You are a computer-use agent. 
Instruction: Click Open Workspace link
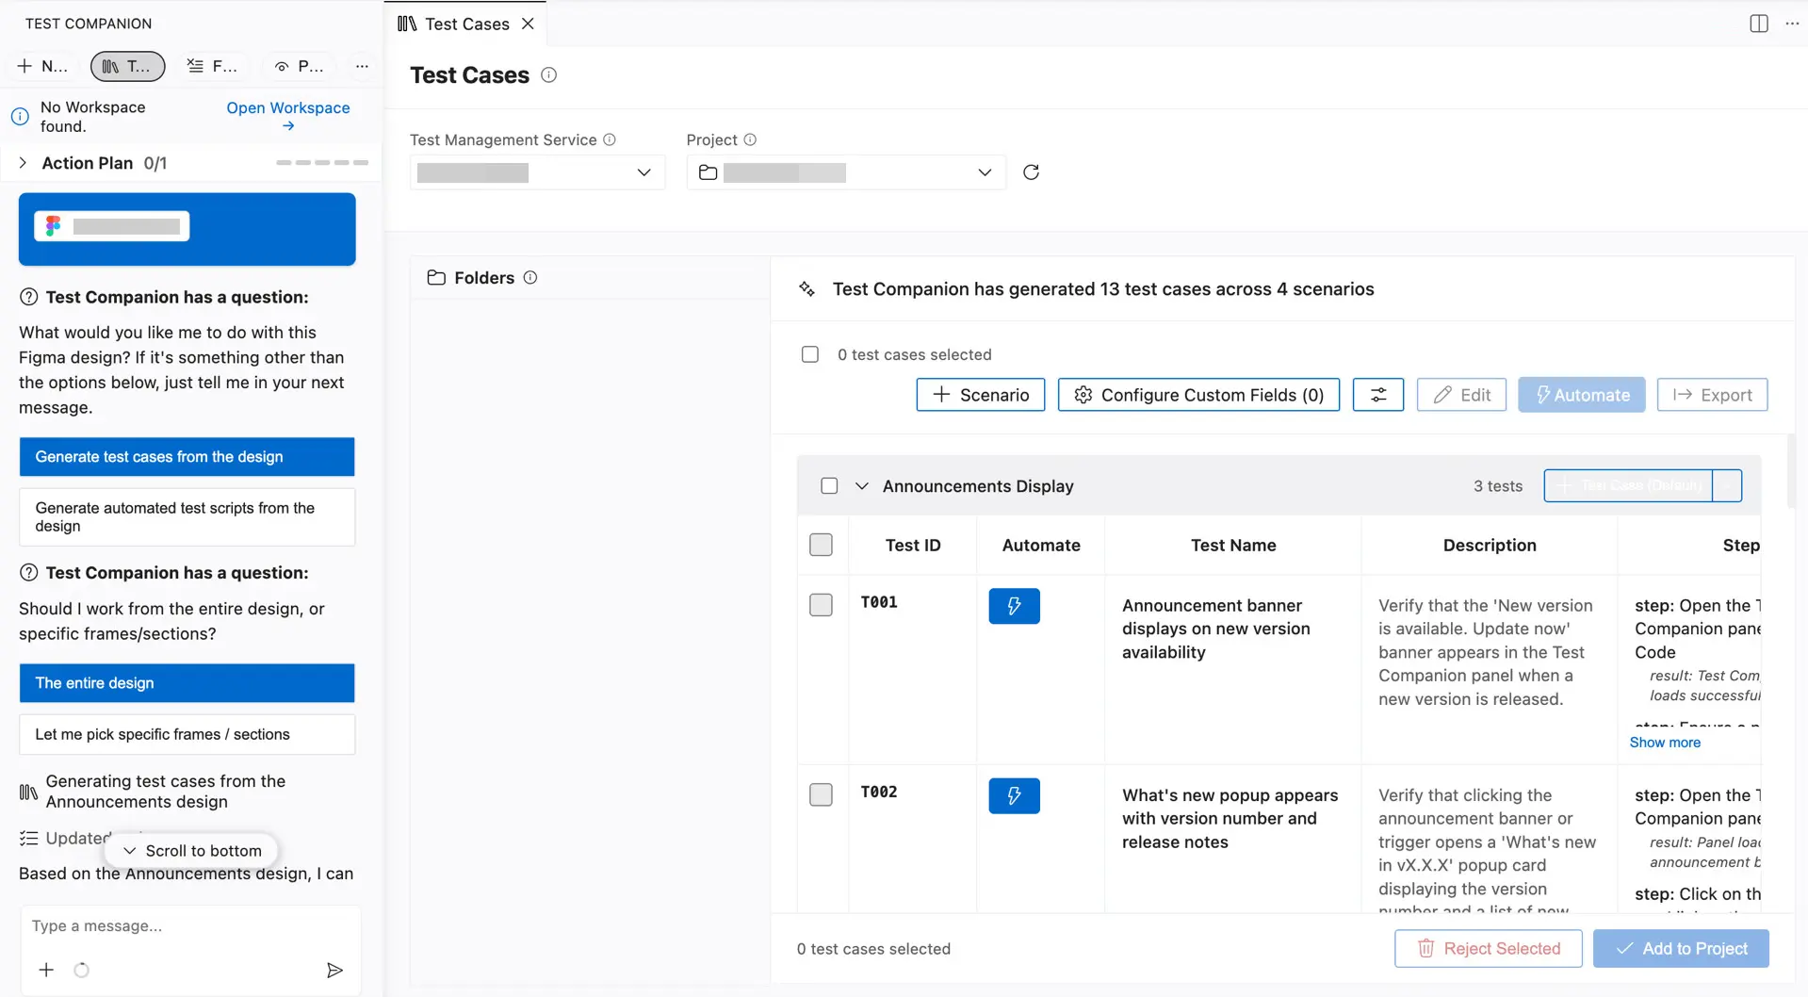pos(288,116)
